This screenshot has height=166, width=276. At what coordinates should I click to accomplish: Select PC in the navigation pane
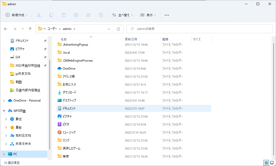coord(15,154)
